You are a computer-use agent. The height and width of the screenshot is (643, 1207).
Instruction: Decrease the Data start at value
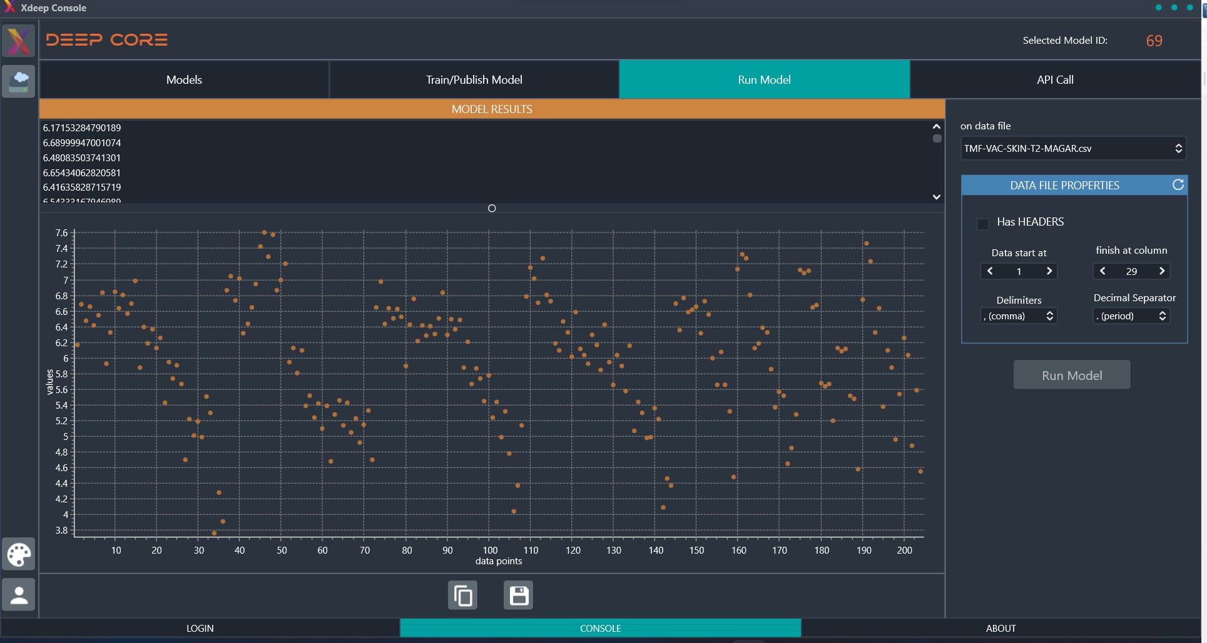tap(990, 271)
